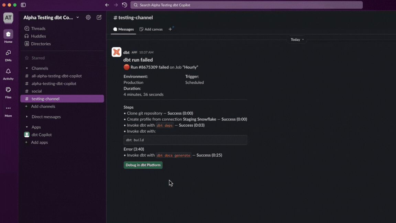Open the history clock icon
The width and height of the screenshot is (396, 223).
coord(124,5)
